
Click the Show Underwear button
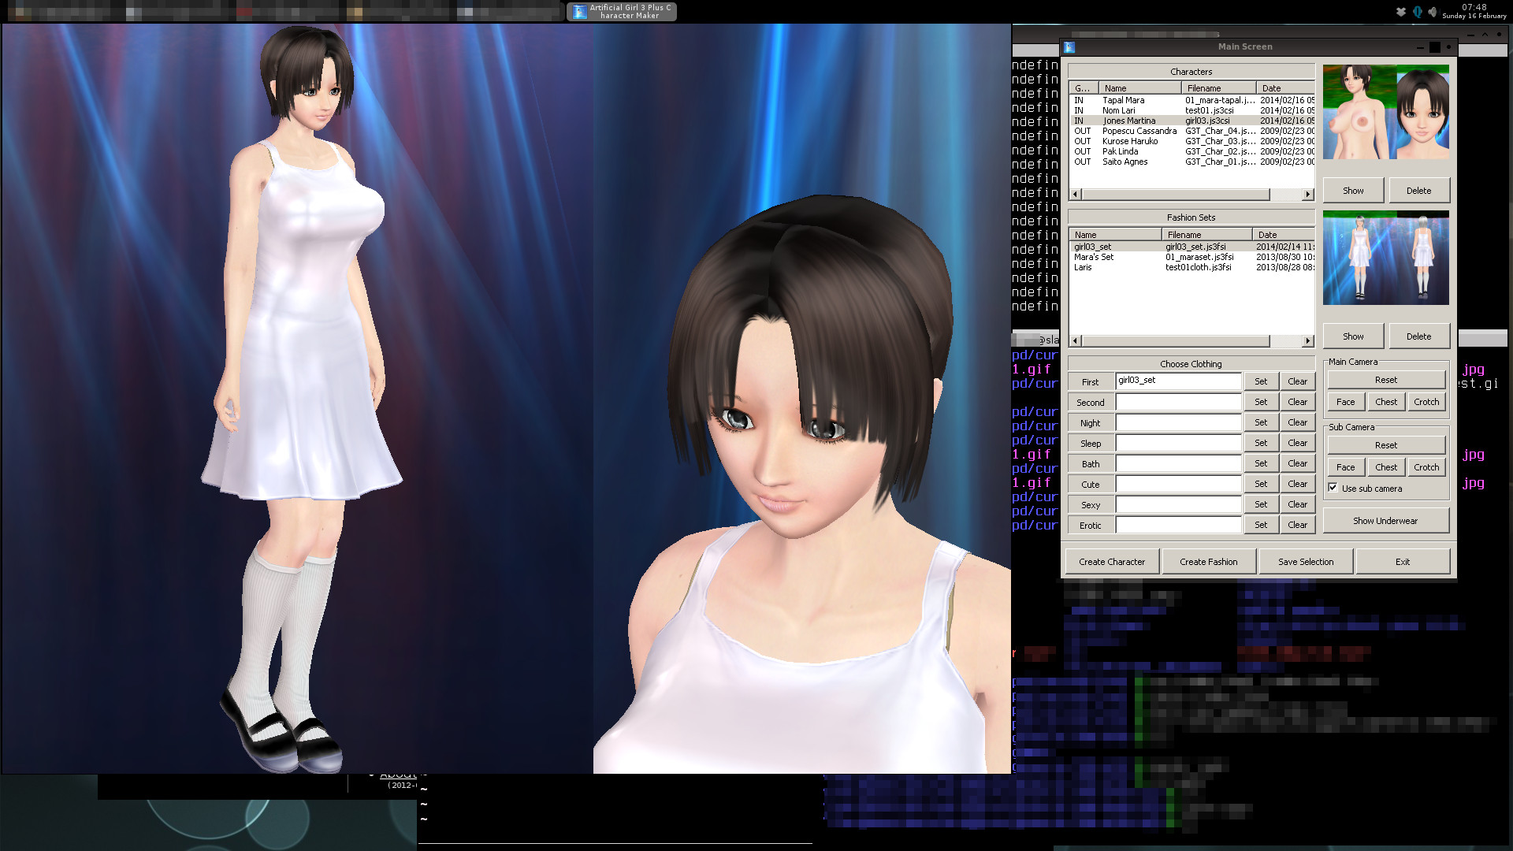[1385, 521]
